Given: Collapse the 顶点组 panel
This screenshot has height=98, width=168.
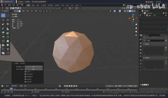Looking at the screenshot, I should (x=144, y=44).
